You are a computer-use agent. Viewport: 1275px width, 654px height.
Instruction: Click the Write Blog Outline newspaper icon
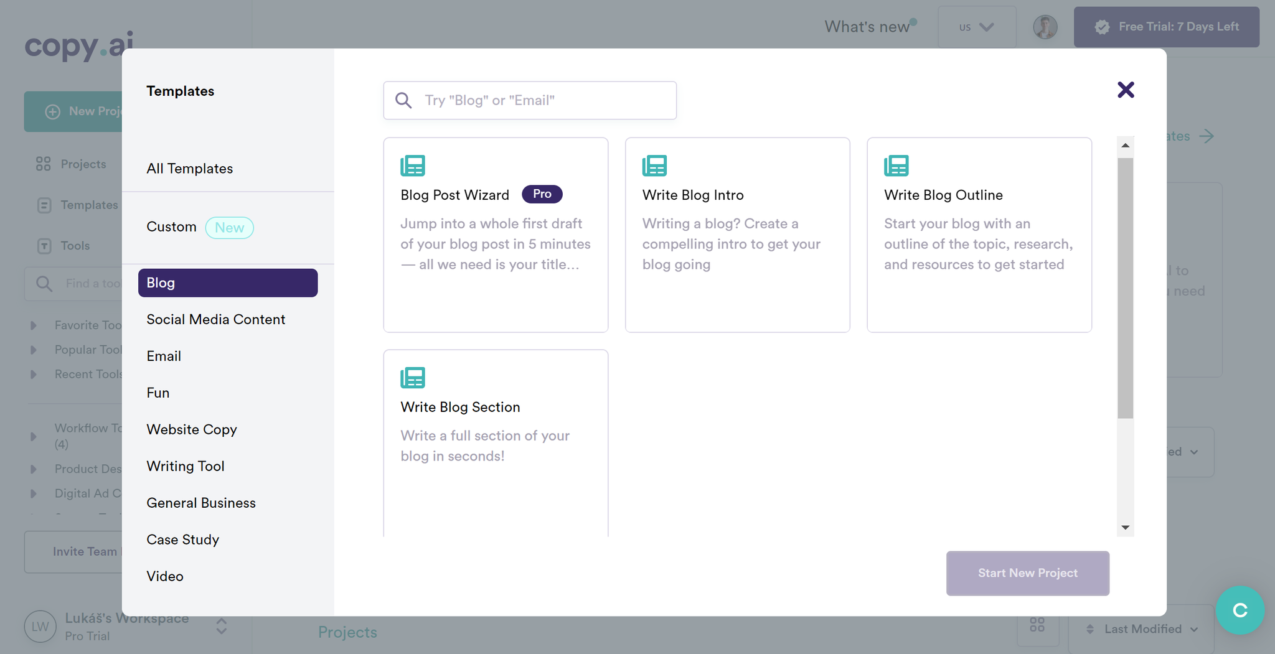[896, 166]
